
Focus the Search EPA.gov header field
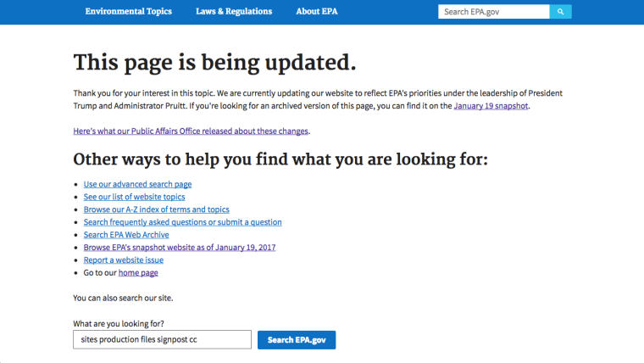(494, 12)
